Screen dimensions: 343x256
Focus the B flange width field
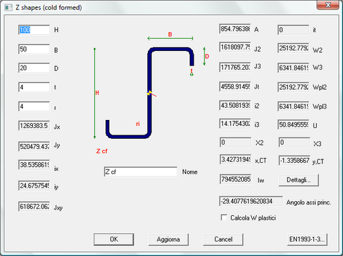click(34, 49)
